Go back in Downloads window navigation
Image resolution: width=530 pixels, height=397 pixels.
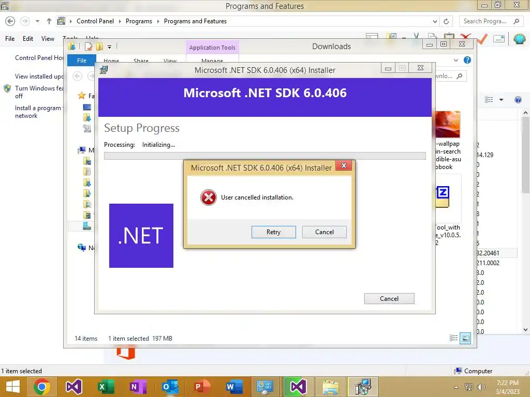[x=78, y=76]
